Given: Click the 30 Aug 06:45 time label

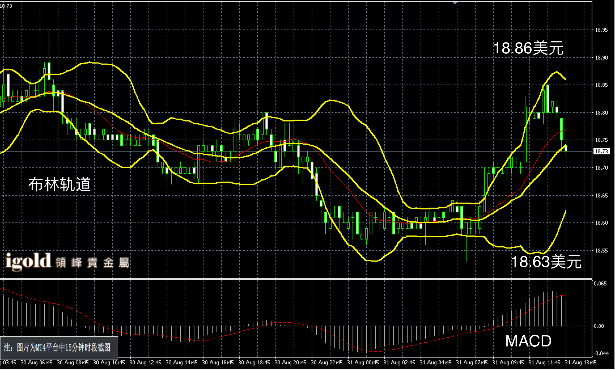Looking at the screenshot, I should pyautogui.click(x=37, y=363).
